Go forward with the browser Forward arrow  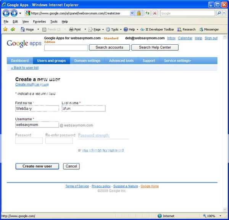pyautogui.click(x=14, y=13)
